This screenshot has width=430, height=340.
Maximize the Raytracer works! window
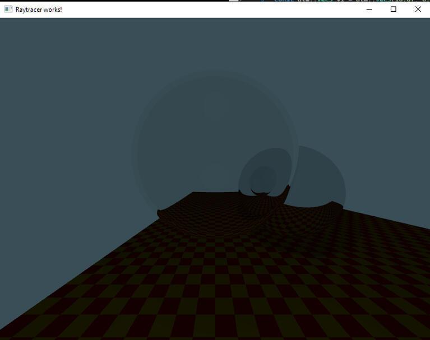tap(394, 10)
